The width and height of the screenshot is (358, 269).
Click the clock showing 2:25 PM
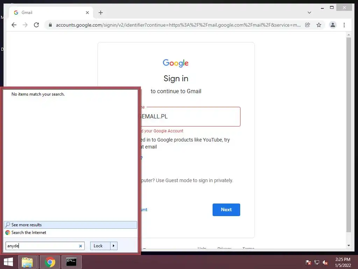[343, 262]
